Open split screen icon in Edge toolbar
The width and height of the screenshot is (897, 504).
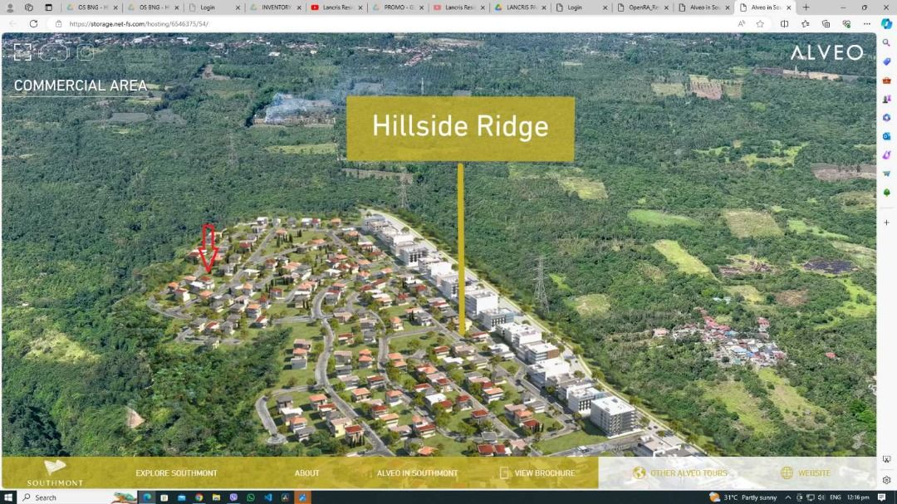pyautogui.click(x=784, y=24)
